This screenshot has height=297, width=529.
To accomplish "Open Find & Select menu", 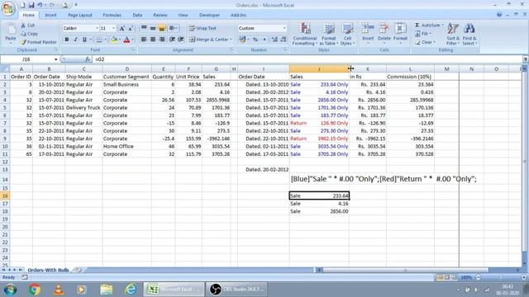I will click(469, 34).
